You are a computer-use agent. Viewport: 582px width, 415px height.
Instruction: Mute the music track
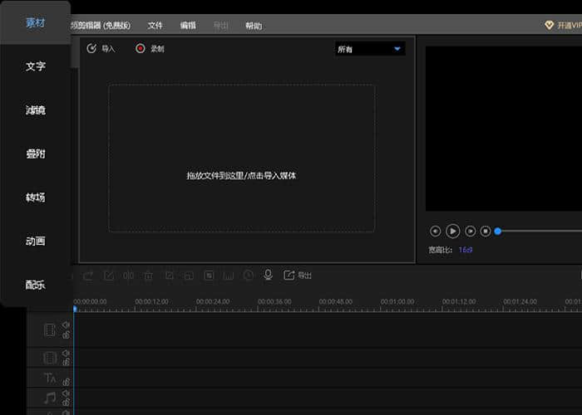[66, 393]
